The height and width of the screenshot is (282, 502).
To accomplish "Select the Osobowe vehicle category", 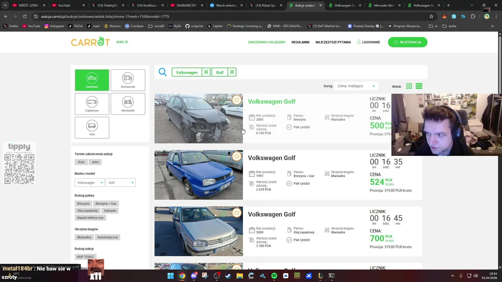I will (92, 80).
